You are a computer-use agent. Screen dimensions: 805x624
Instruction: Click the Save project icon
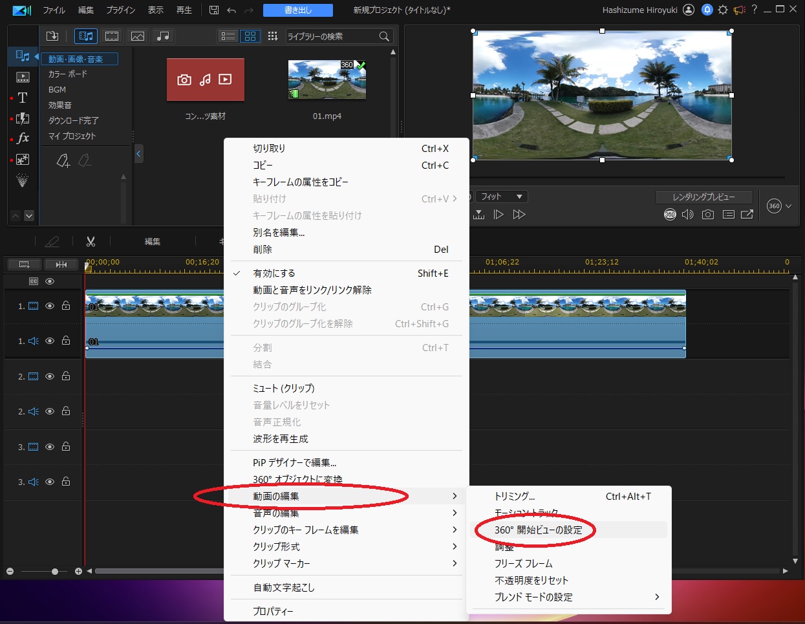coord(214,10)
